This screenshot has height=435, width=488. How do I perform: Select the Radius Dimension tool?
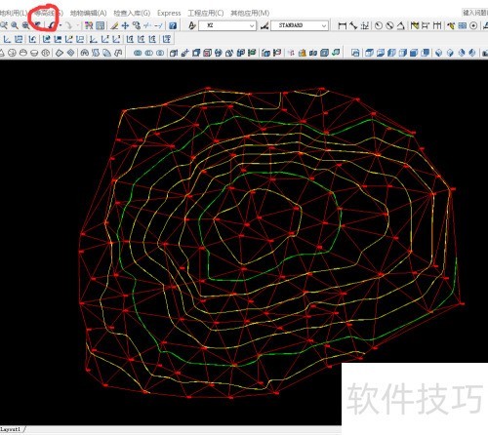[379, 25]
